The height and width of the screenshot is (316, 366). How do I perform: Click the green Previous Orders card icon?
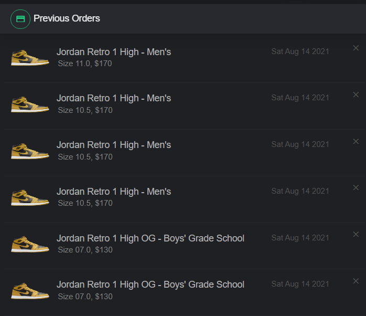pyautogui.click(x=20, y=19)
